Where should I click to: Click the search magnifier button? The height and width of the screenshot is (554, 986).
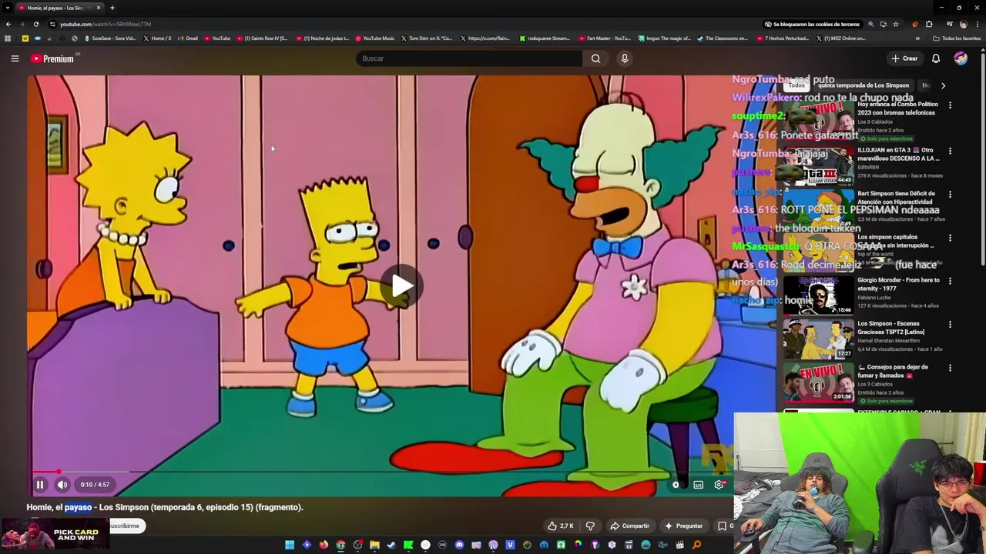595,58
